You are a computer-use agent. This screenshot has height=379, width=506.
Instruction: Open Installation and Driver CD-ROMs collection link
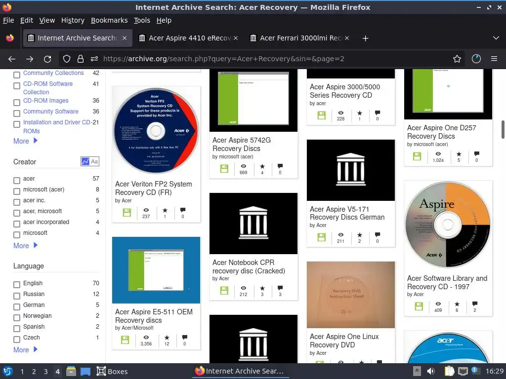click(x=57, y=127)
